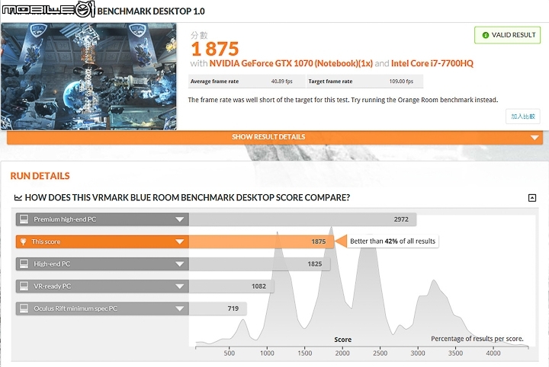Click the 加入比較 compare button

(x=523, y=116)
